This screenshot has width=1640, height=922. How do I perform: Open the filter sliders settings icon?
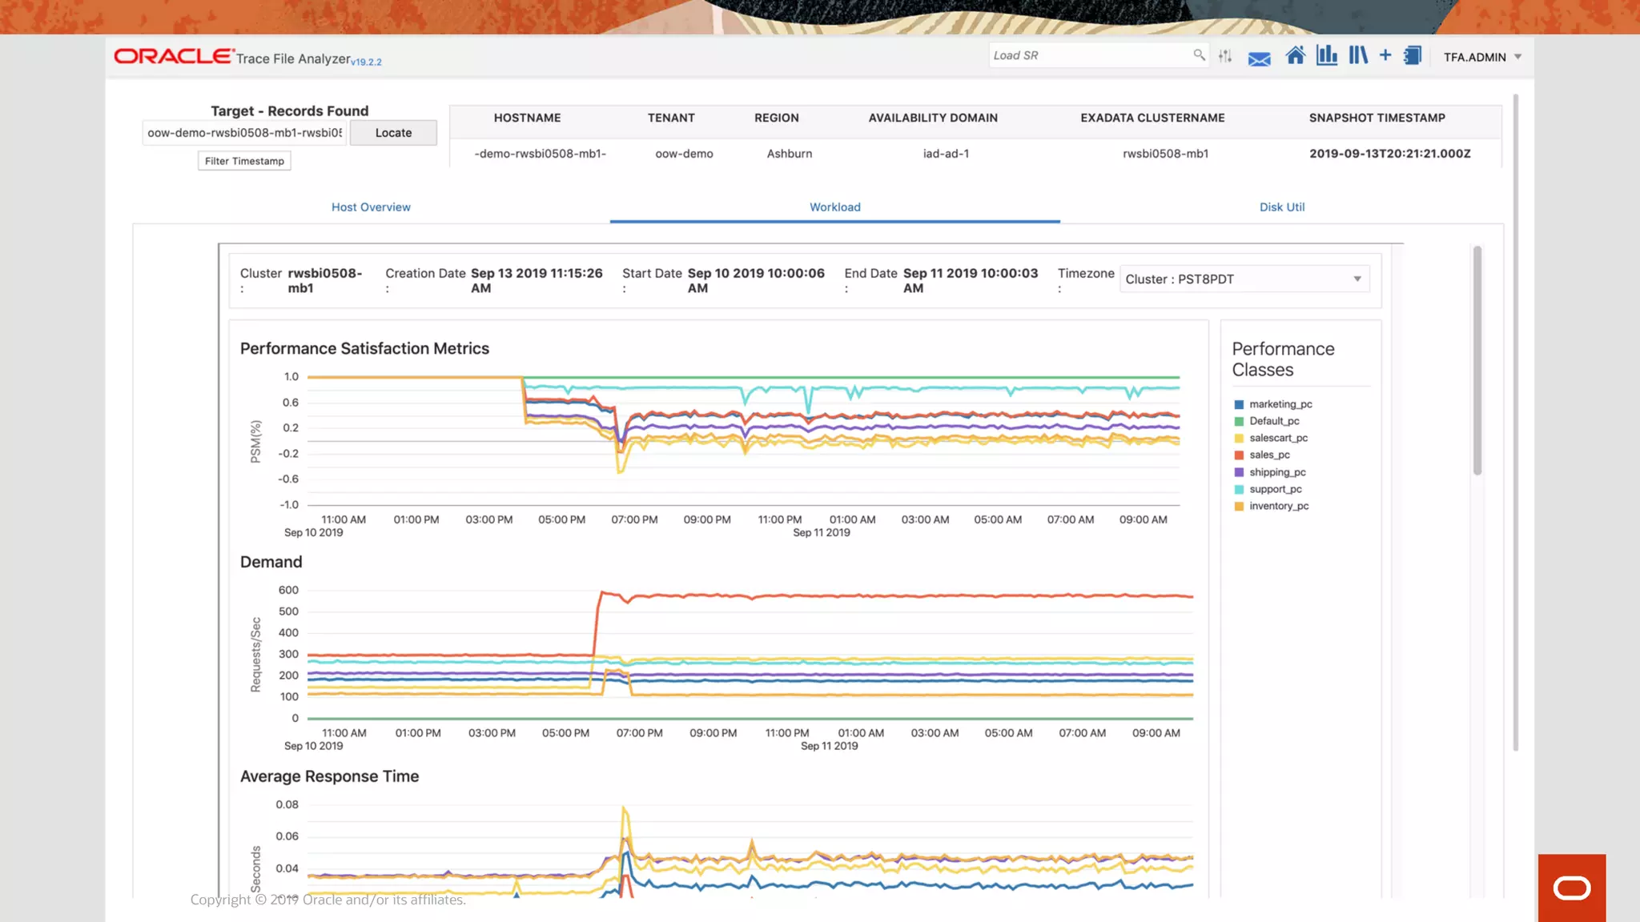[x=1225, y=56]
